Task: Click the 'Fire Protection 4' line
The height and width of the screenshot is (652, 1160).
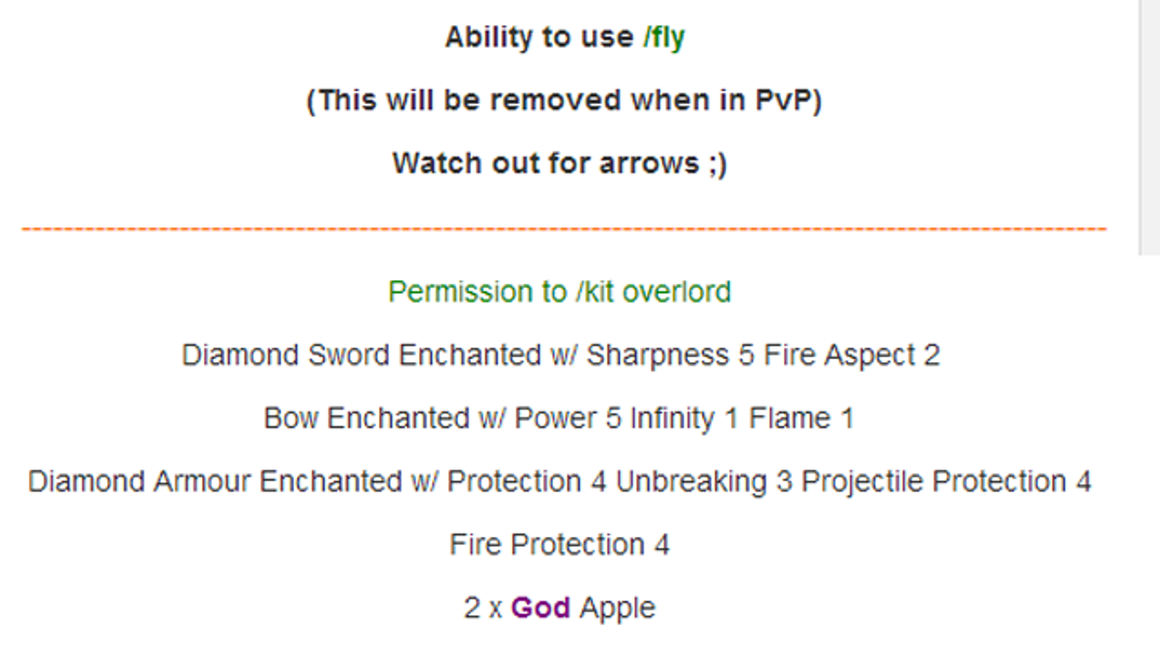Action: pyautogui.click(x=560, y=545)
